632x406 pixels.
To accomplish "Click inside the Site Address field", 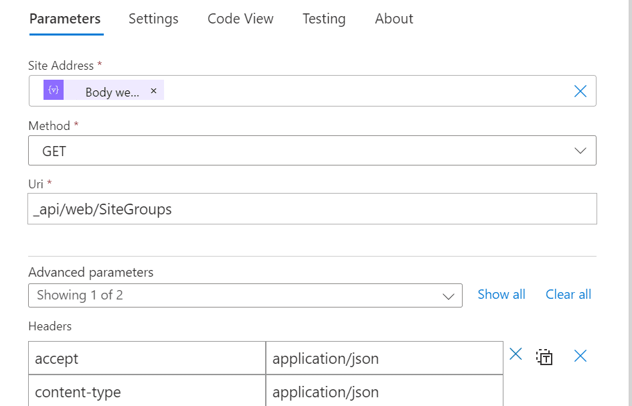I will pyautogui.click(x=313, y=90).
